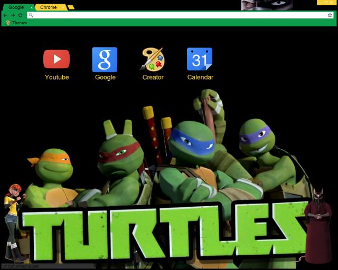Reload the page with refresh icon
Image resolution: width=338 pixels, height=270 pixels.
(20, 15)
